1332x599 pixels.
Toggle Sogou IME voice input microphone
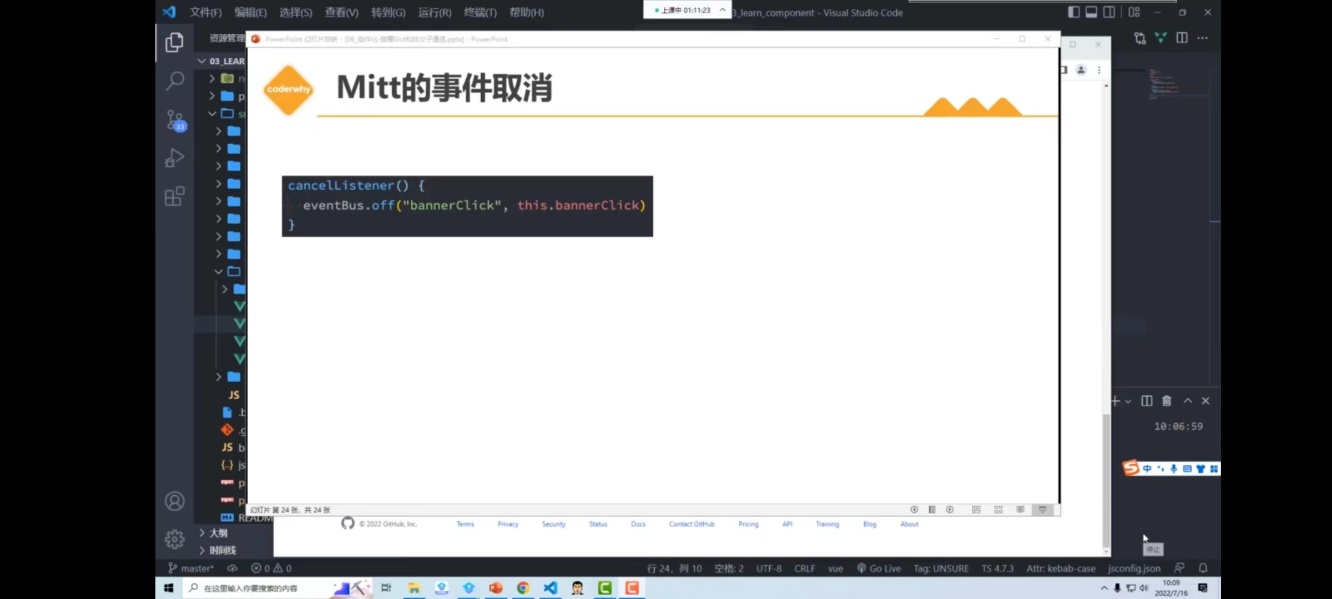(x=1174, y=469)
